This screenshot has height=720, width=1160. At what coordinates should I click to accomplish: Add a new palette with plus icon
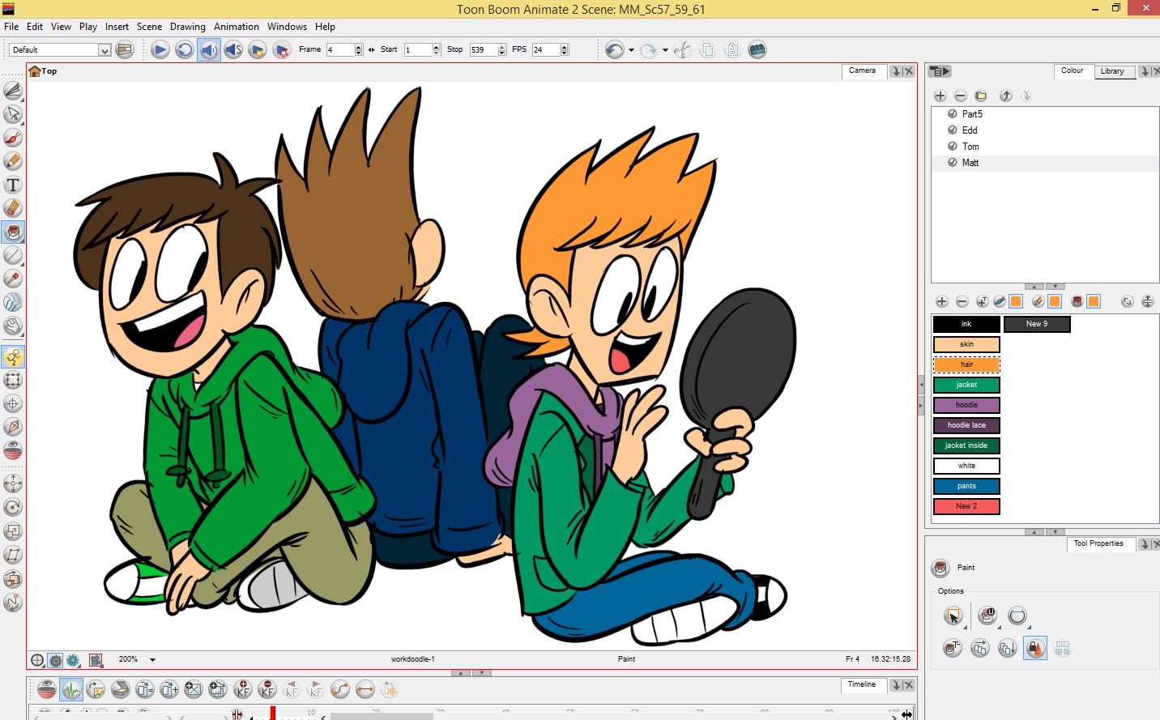[940, 96]
